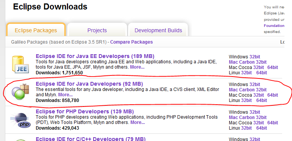Download Java EE Mac Carbon 32bit
This screenshot has height=141, width=292.
tap(248, 62)
